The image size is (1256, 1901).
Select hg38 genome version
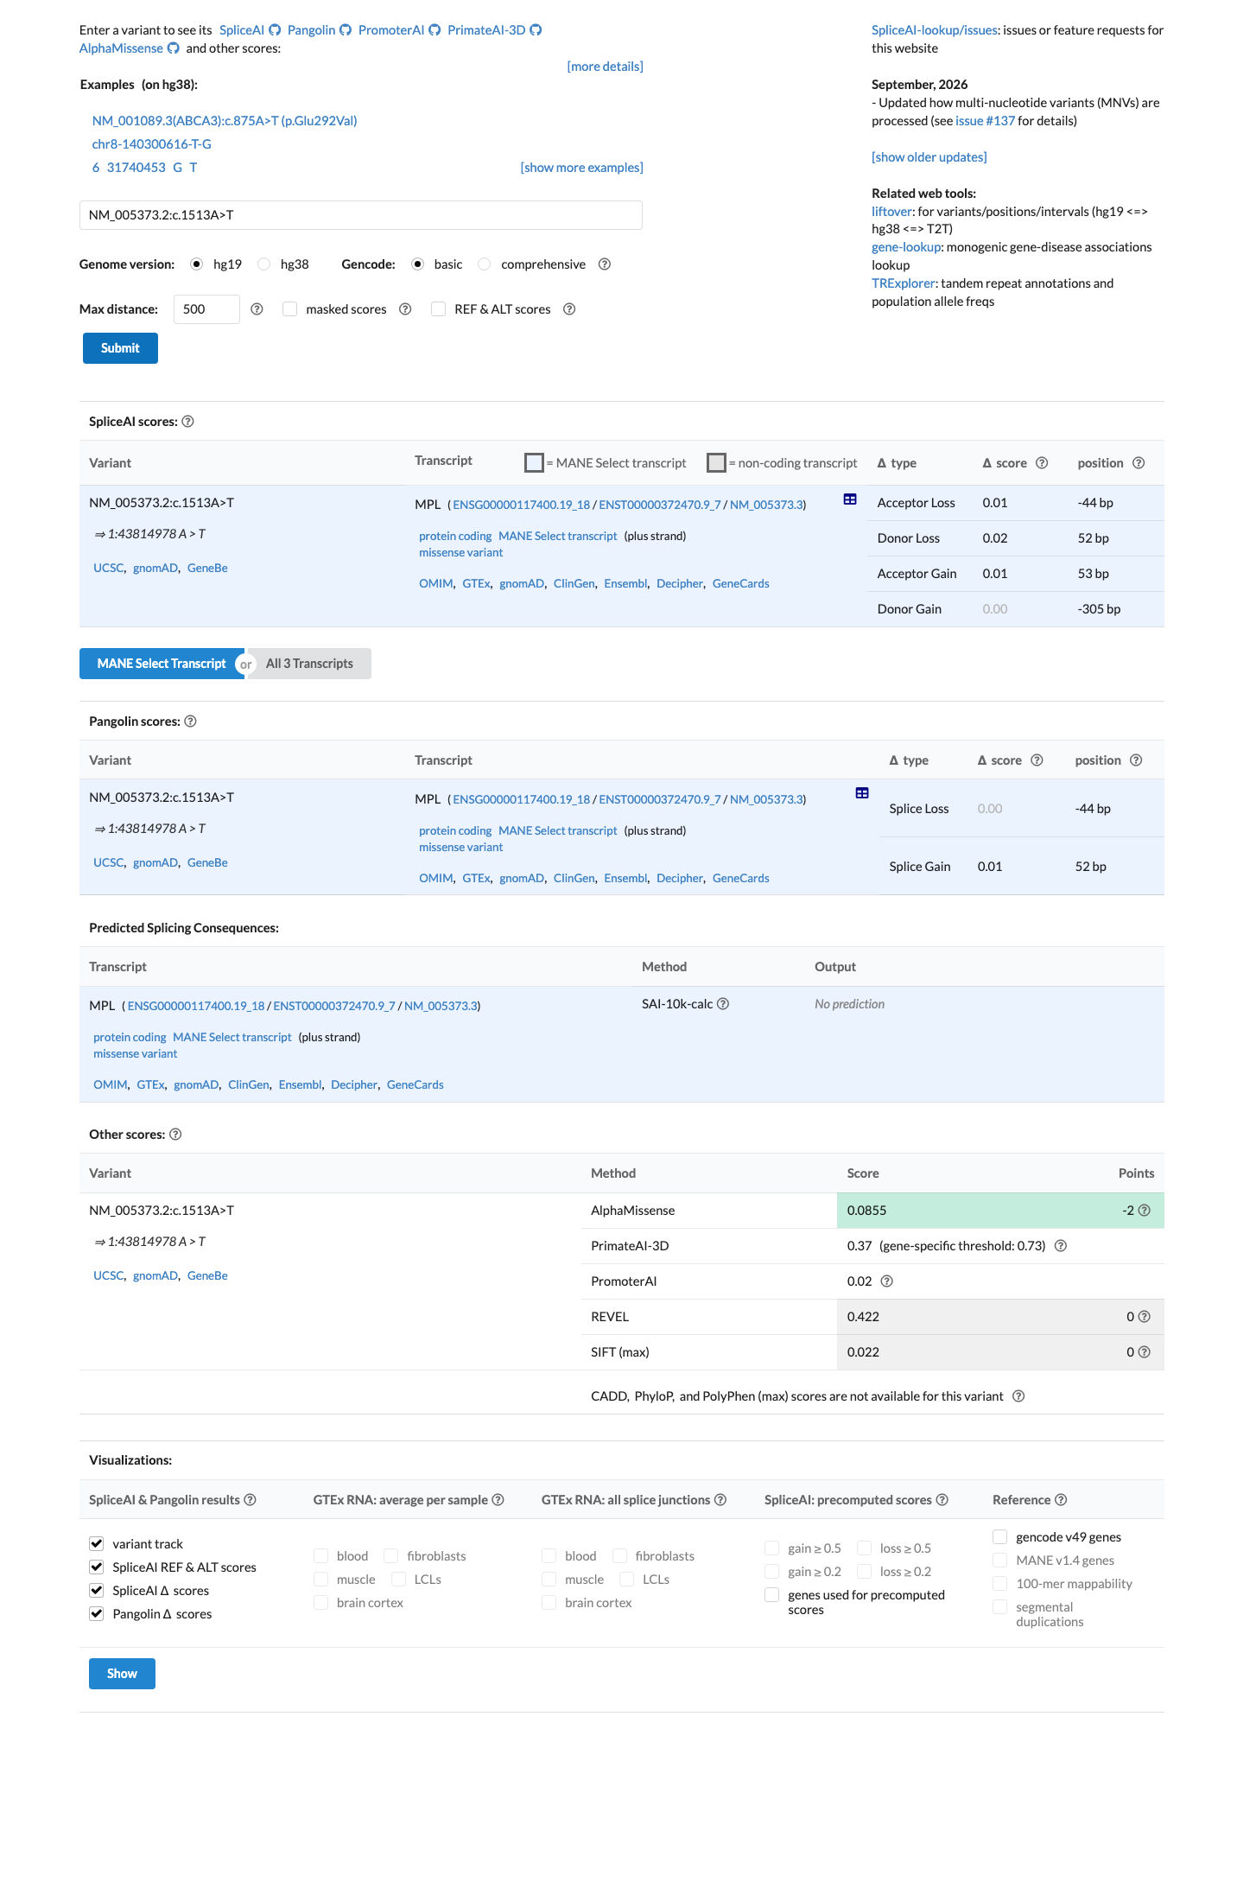[263, 264]
